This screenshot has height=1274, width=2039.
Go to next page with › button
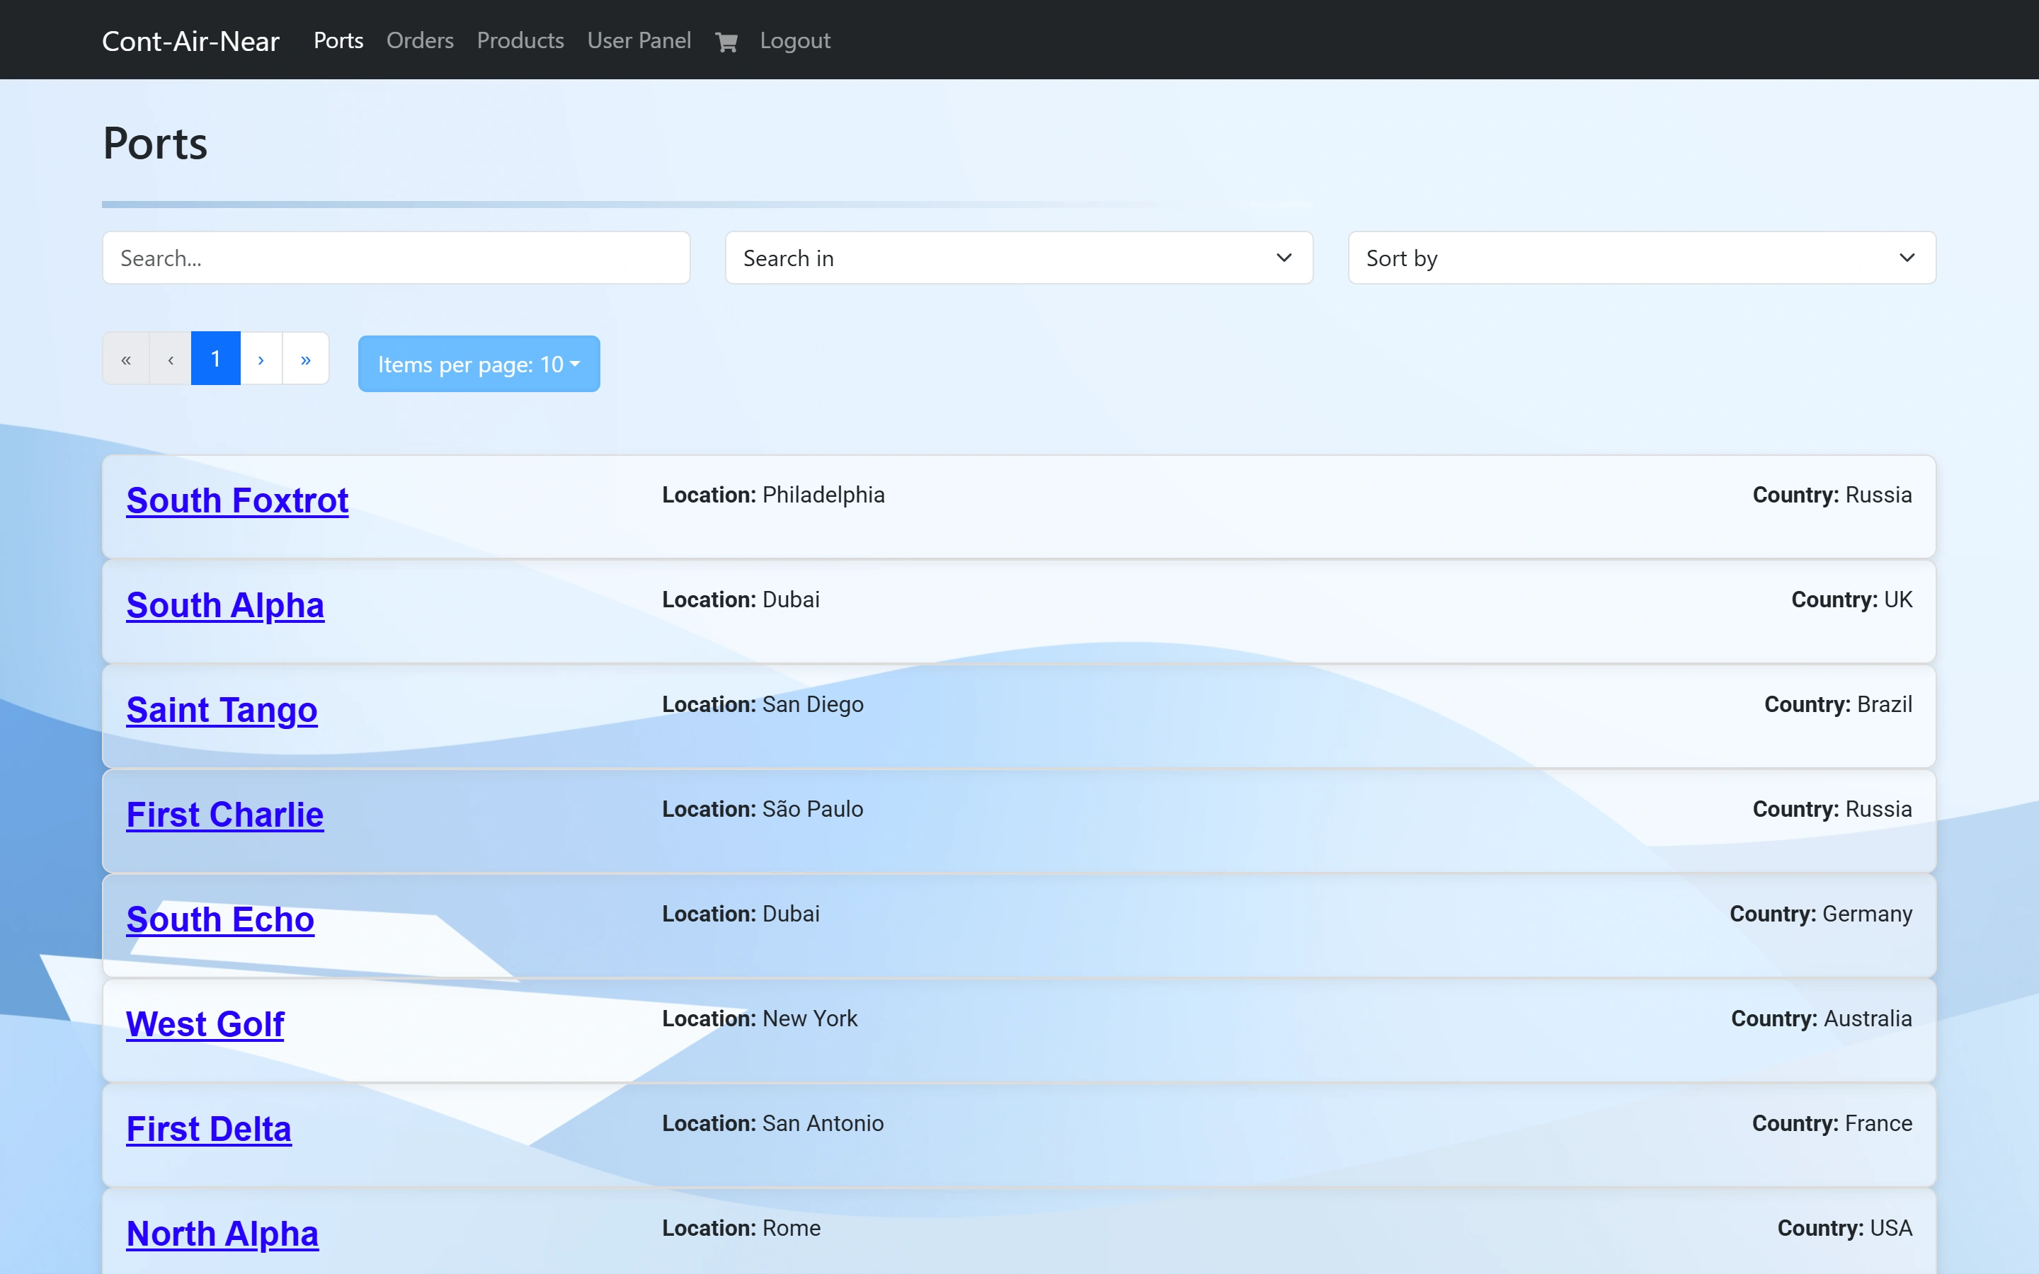pos(261,359)
